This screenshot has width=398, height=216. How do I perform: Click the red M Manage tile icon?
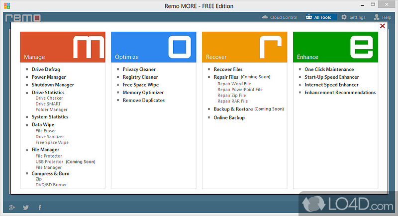coord(89,48)
